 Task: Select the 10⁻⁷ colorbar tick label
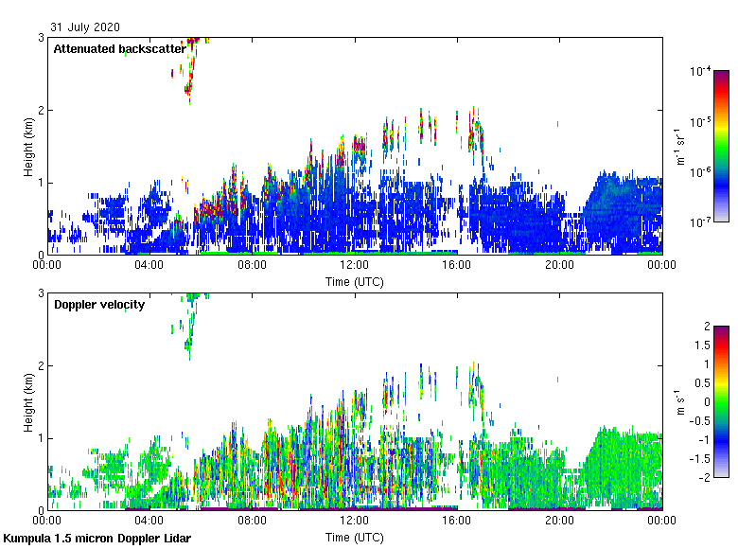pos(700,221)
